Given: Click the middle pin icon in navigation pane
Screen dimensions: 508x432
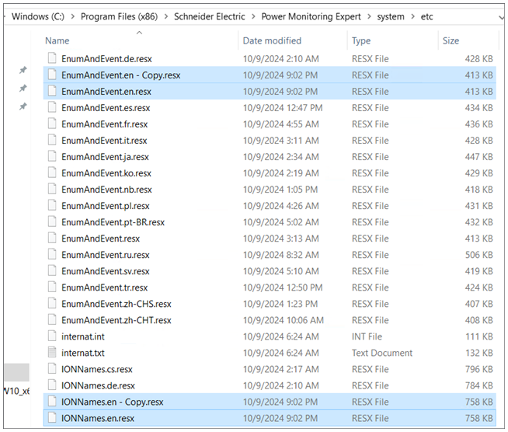Looking at the screenshot, I should [x=23, y=88].
